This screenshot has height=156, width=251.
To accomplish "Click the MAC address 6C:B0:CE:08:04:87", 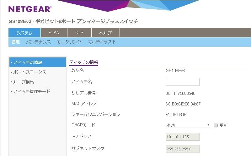I will (x=183, y=104).
